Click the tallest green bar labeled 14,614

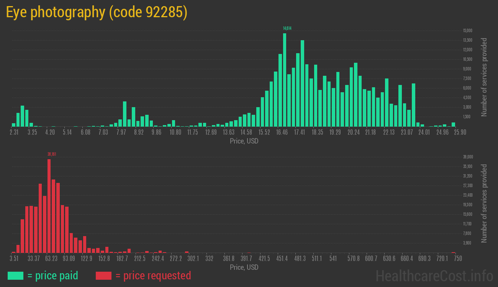[x=285, y=80]
